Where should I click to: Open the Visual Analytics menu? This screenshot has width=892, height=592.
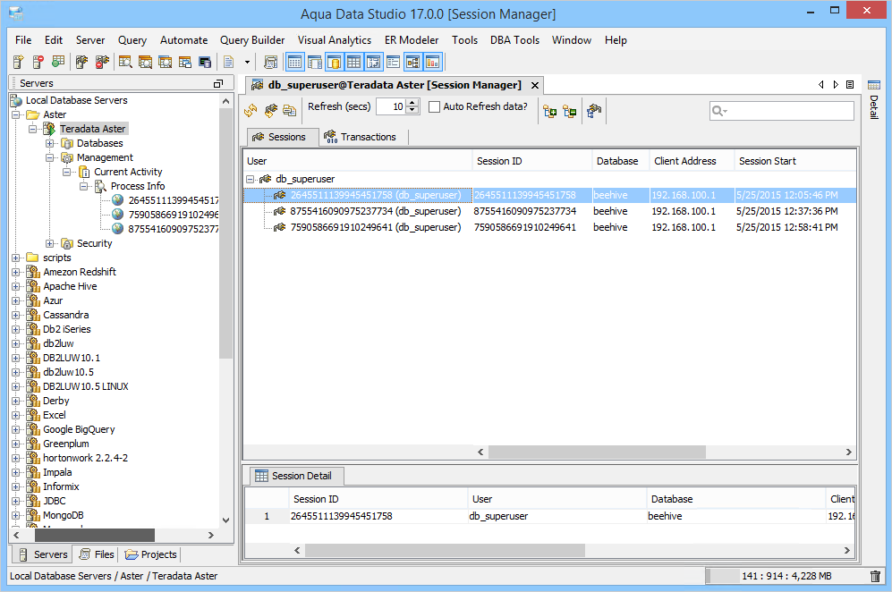pyautogui.click(x=334, y=40)
